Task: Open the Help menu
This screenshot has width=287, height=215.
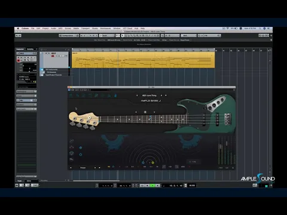Action: [142, 29]
